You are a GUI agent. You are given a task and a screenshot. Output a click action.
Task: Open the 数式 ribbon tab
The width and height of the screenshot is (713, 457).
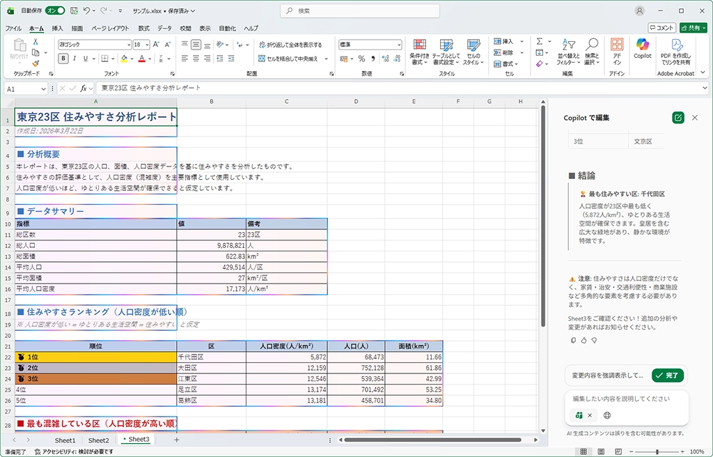(143, 29)
